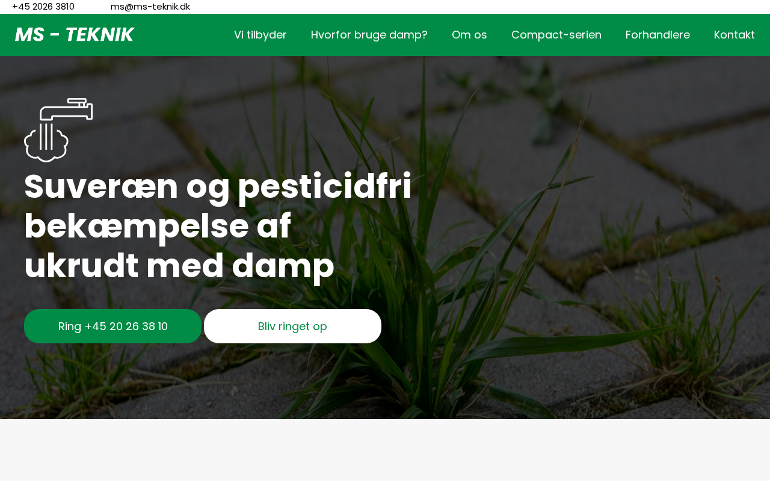
Task: Click the MS - TEKNIK logo
Action: 74,35
